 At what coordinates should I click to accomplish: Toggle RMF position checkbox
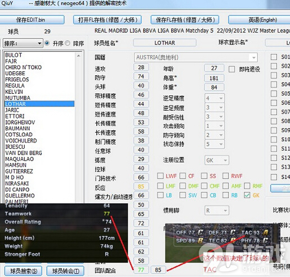click(x=247, y=186)
